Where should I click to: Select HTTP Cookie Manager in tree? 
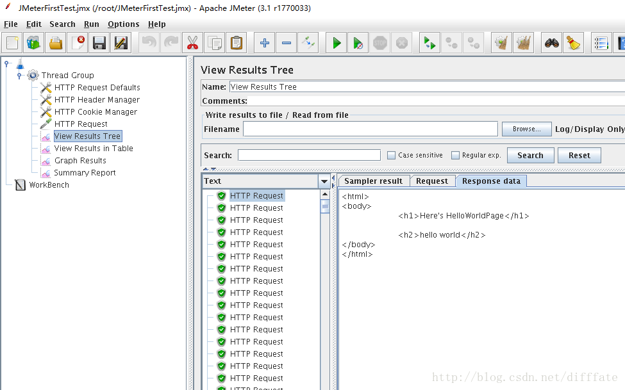pos(96,112)
